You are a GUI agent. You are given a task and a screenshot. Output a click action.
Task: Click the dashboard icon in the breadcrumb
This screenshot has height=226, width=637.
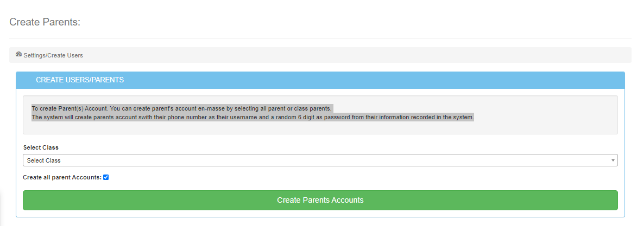[x=19, y=55]
